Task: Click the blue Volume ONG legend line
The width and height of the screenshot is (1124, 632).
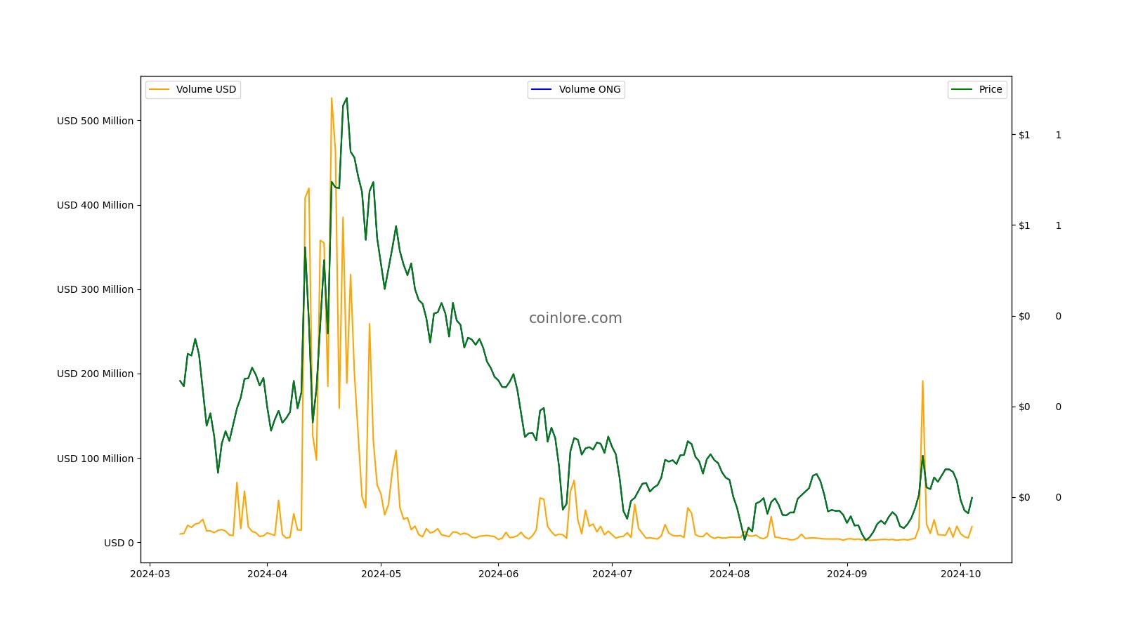Action: click(542, 90)
